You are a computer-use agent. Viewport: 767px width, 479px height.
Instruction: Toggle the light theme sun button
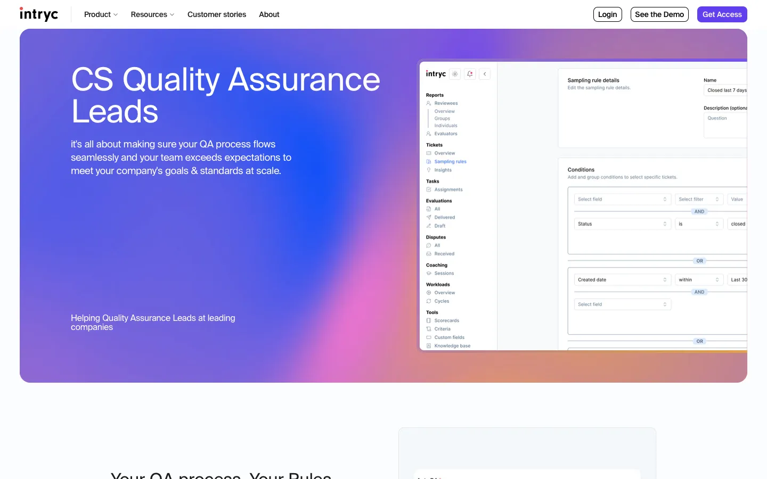[455, 74]
